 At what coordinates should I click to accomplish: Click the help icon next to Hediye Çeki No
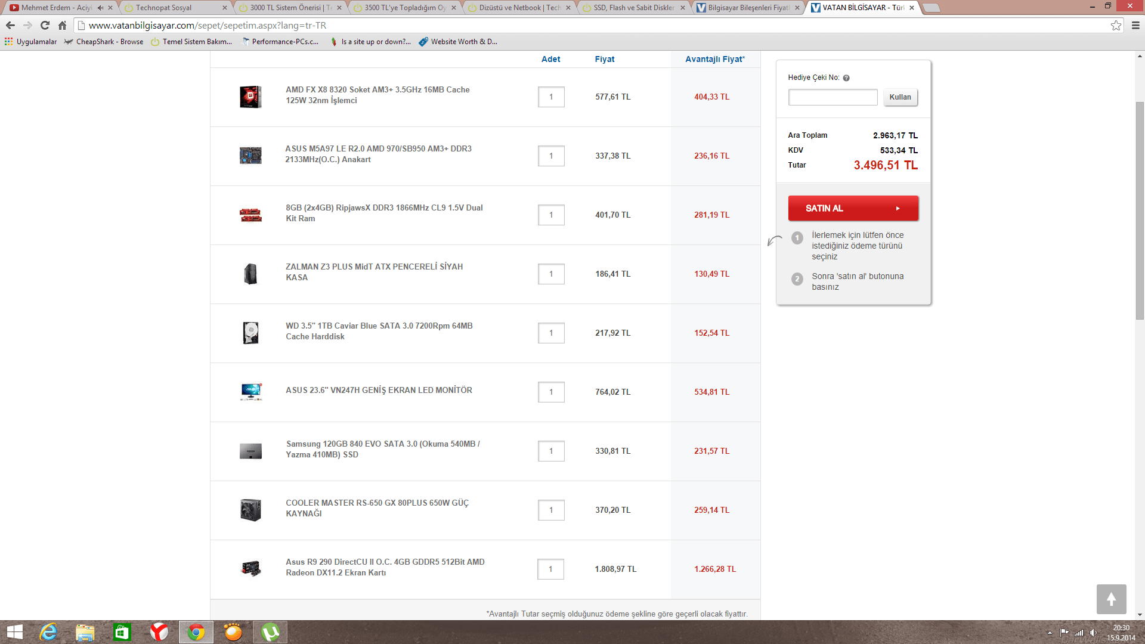[x=846, y=78]
